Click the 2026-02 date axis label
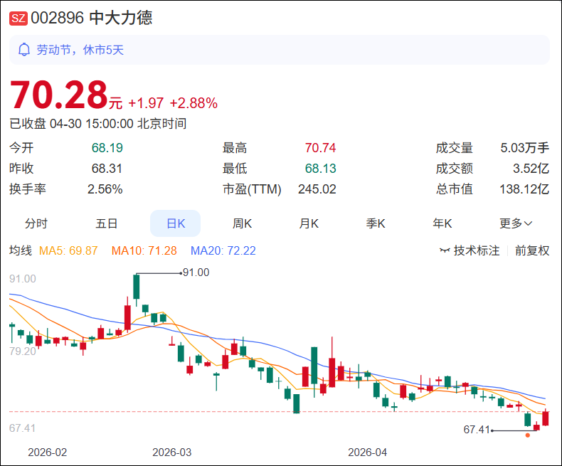Screen dimensions: 562x466 [48, 452]
